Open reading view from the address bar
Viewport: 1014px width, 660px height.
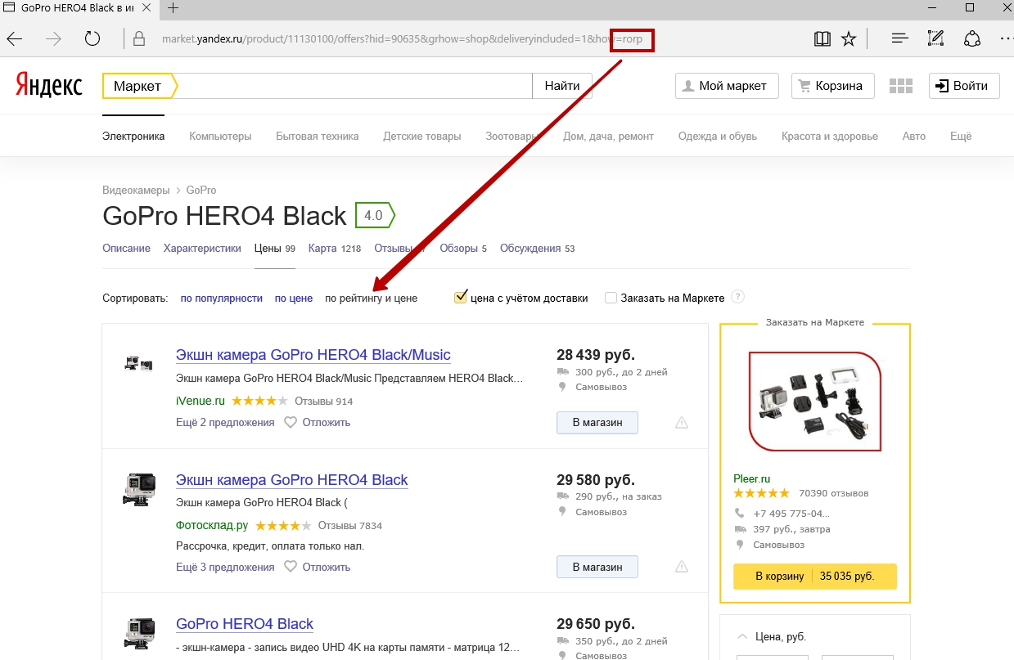pos(822,38)
